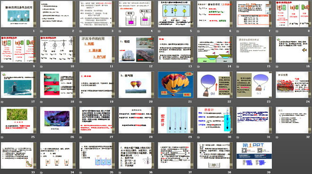Screen dimensions: 312x174
Task: Click animation star icon under slide 38
Action: 199,173
